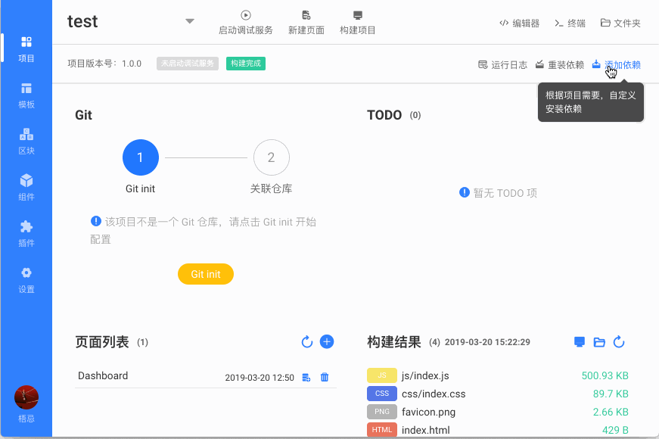The height and width of the screenshot is (439, 659).
Task: Click the 未启动调试服务 status badge
Action: click(x=188, y=64)
